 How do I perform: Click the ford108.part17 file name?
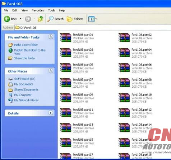point(83,155)
